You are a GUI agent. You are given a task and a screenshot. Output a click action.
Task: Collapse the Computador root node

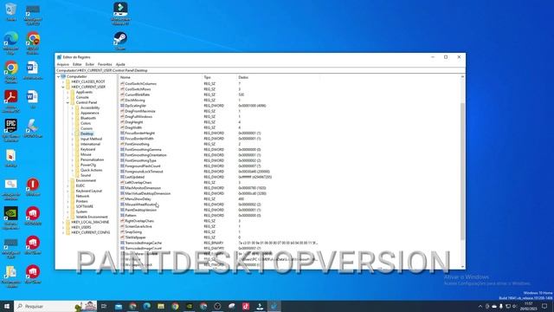coord(58,76)
